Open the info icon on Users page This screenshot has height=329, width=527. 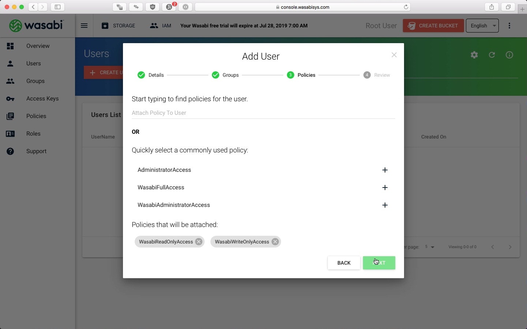pos(509,55)
